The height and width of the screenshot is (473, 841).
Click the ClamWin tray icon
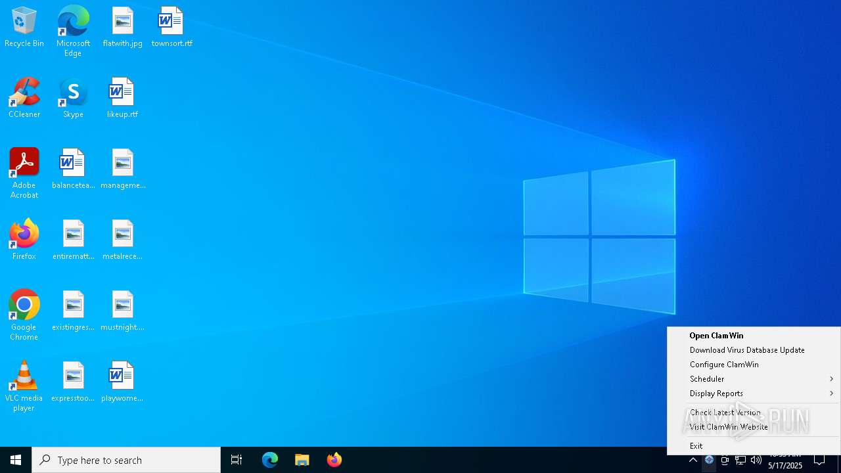(x=709, y=460)
